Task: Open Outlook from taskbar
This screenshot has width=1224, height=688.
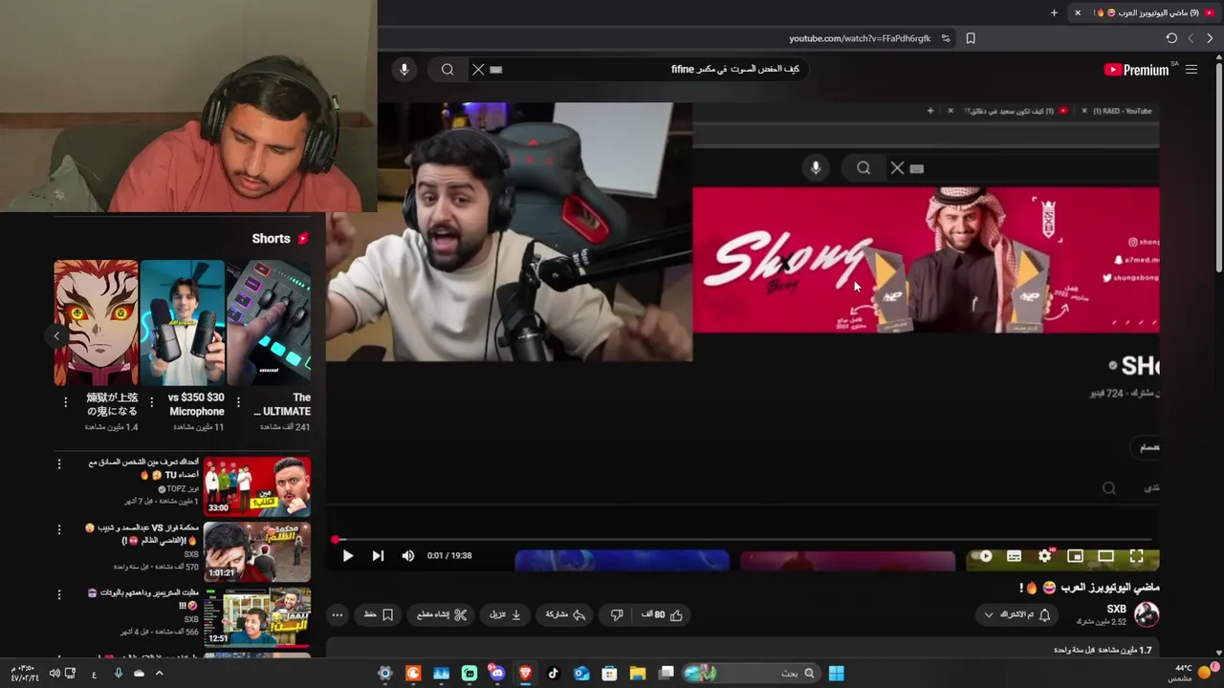Action: pyautogui.click(x=581, y=673)
